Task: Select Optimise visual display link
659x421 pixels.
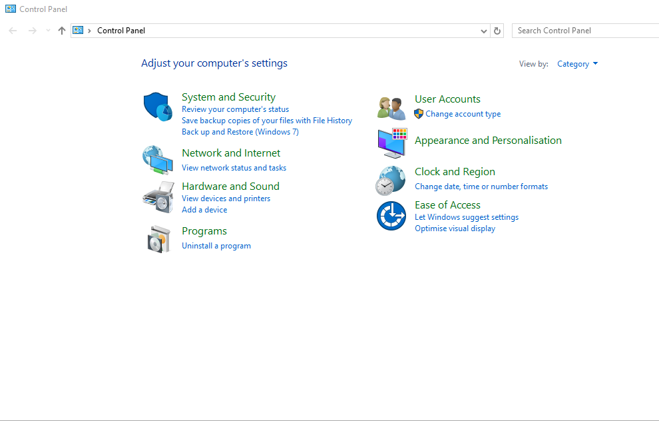Action: tap(455, 228)
